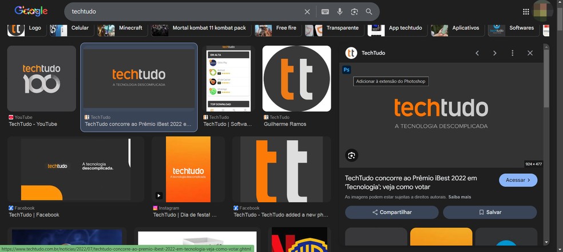Screen dimensions: 563x252
Task: Click the scrollbar down arrow
Action: point(546,242)
